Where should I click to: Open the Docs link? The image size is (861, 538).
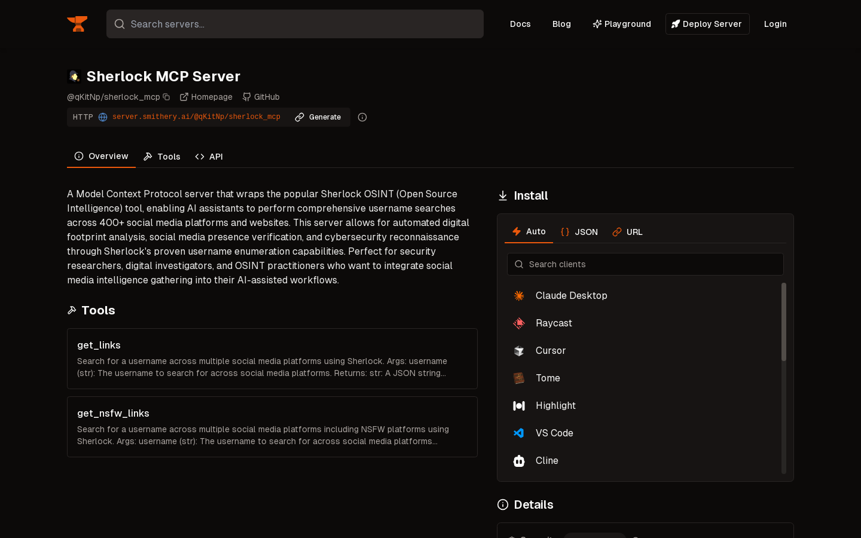520,24
